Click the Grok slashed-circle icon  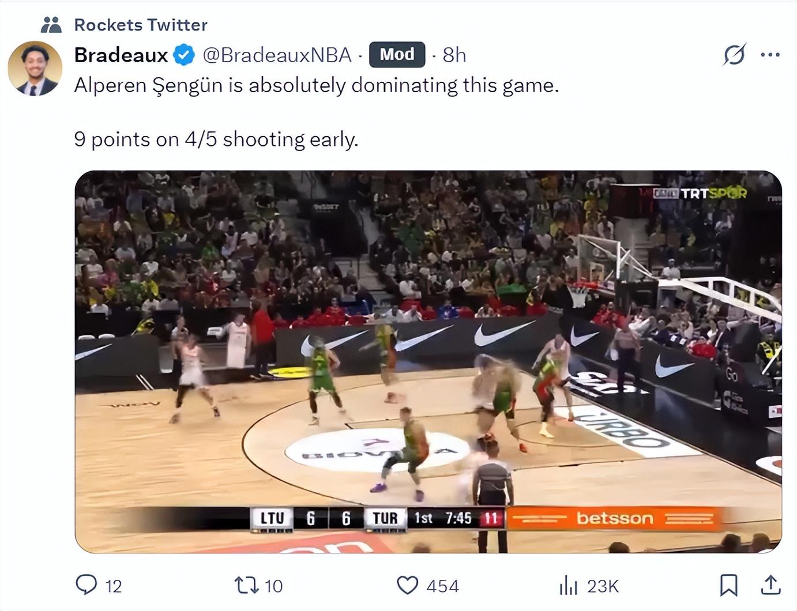[734, 55]
